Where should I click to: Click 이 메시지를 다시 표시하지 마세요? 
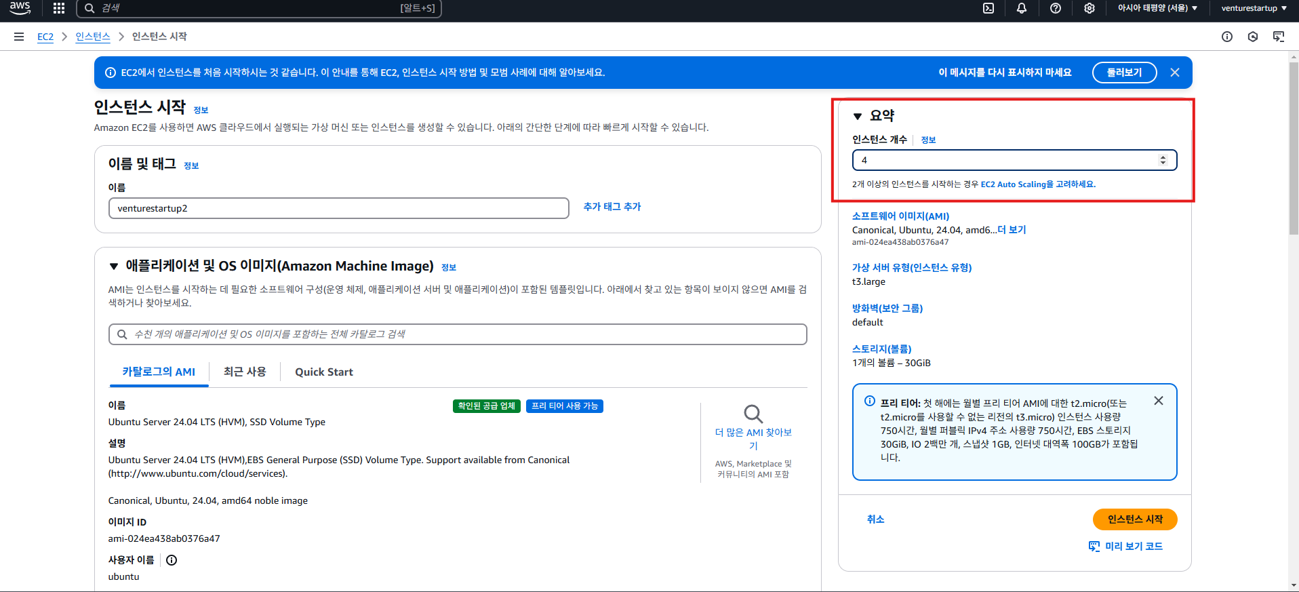[x=1005, y=73]
